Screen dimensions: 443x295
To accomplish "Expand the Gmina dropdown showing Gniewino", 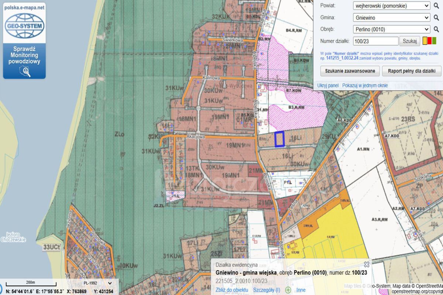I will [x=391, y=17].
